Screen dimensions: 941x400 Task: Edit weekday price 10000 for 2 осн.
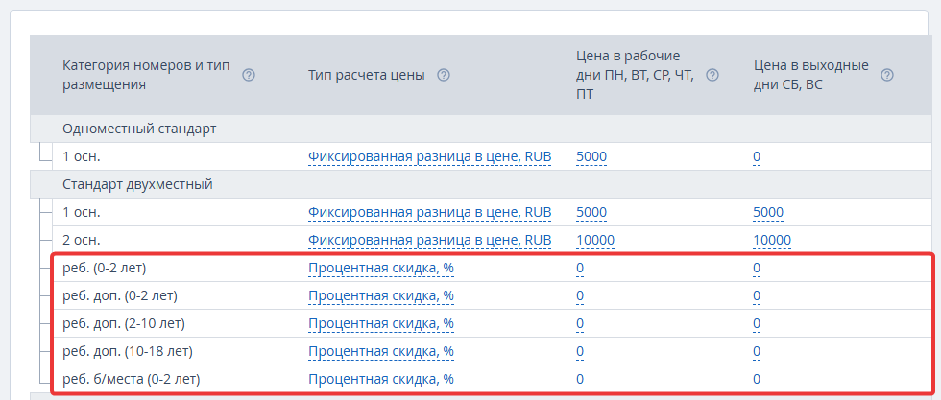pos(595,240)
